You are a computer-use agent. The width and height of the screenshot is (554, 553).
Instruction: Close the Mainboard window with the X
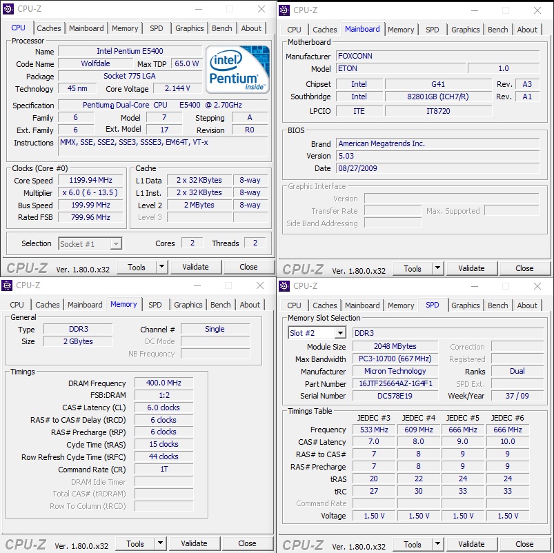coord(537,10)
